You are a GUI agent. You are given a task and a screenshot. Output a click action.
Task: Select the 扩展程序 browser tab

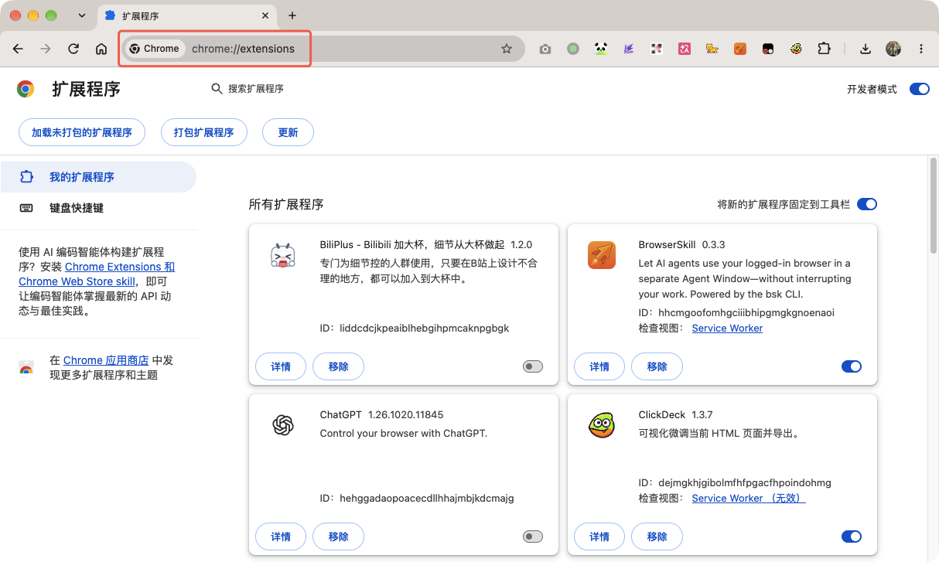pyautogui.click(x=186, y=15)
